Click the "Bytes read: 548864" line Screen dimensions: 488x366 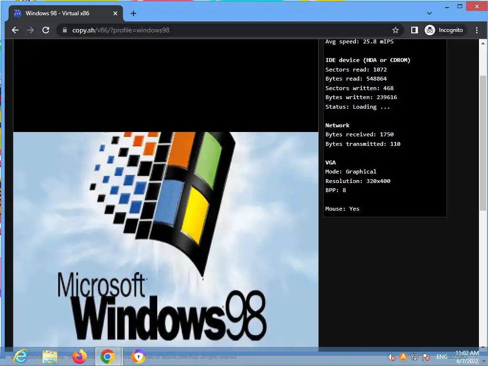tap(356, 79)
